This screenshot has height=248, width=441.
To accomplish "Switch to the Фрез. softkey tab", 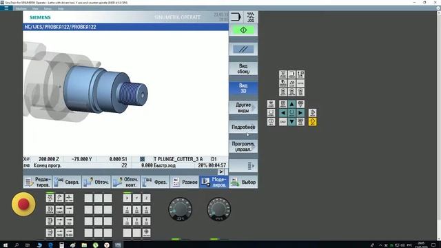I will [x=155, y=182].
